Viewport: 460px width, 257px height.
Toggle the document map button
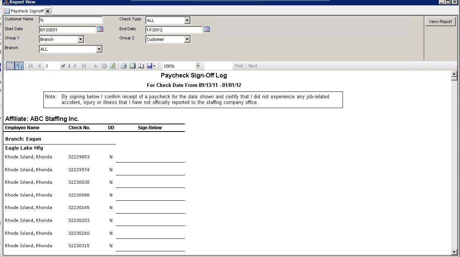pyautogui.click(x=19, y=66)
